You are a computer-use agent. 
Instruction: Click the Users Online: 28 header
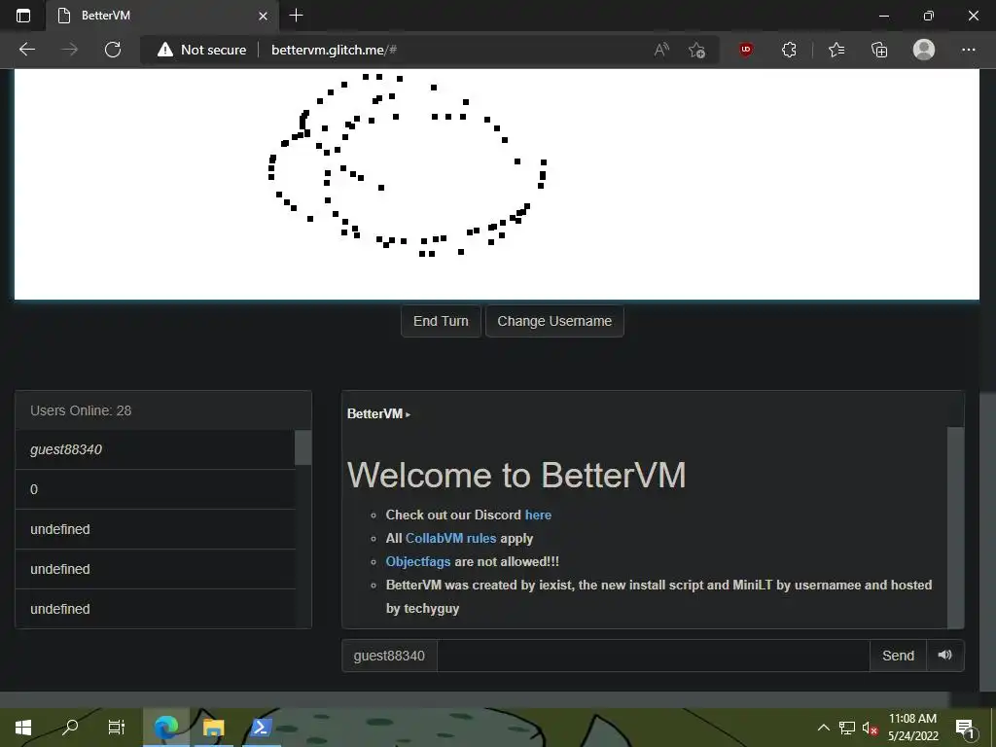click(x=163, y=410)
